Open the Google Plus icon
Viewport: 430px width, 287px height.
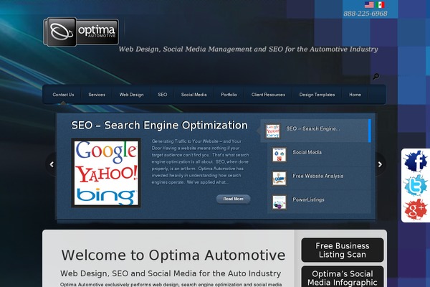[416, 210]
